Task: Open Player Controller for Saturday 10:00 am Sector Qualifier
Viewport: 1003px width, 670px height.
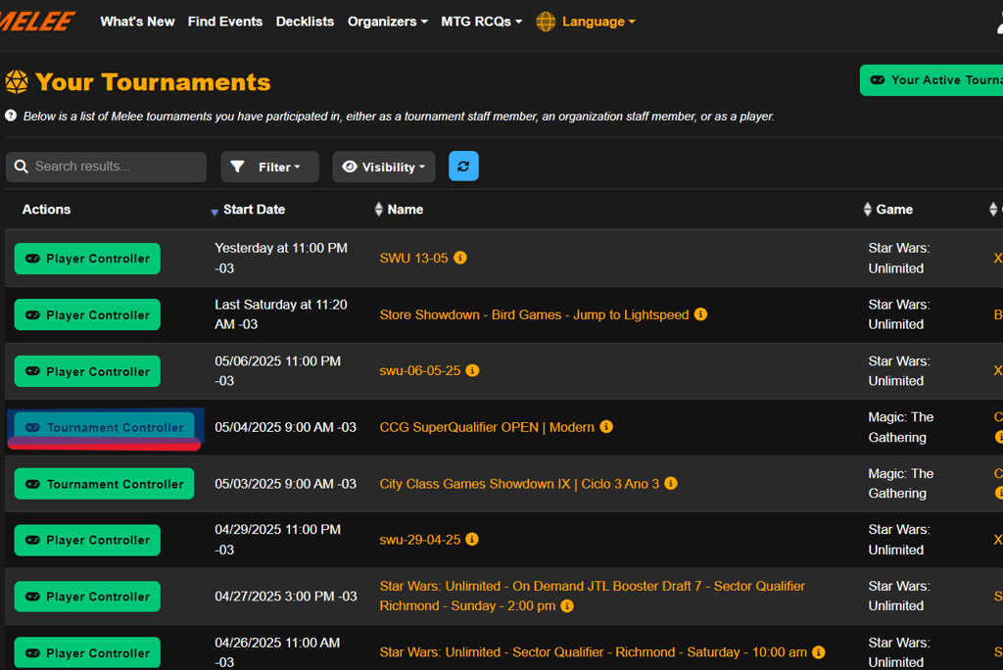Action: [x=87, y=652]
